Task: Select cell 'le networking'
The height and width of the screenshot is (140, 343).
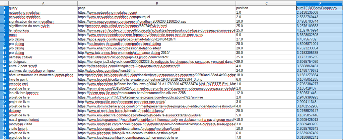Action: tap(43, 30)
